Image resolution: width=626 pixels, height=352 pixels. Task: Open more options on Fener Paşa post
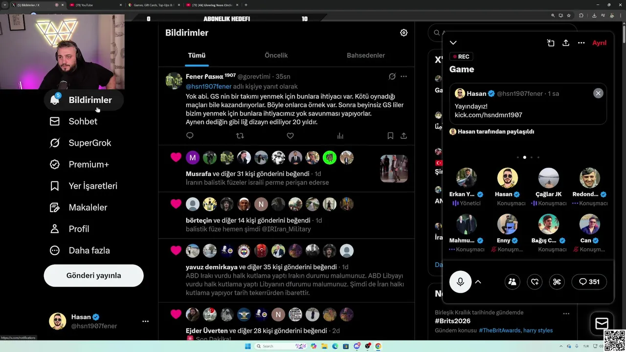[x=403, y=76]
